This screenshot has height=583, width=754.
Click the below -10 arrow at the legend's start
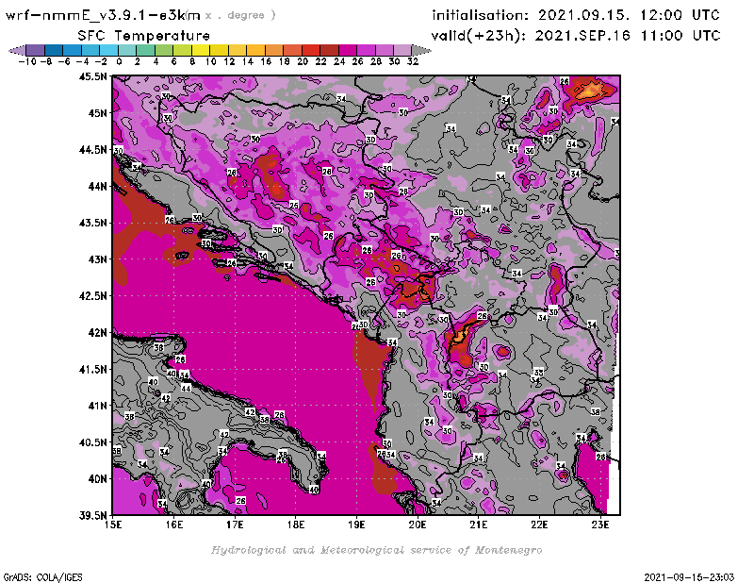tap(17, 50)
